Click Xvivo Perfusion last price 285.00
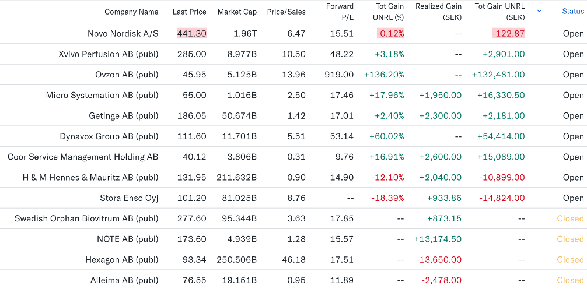The width and height of the screenshot is (587, 289). coord(191,54)
